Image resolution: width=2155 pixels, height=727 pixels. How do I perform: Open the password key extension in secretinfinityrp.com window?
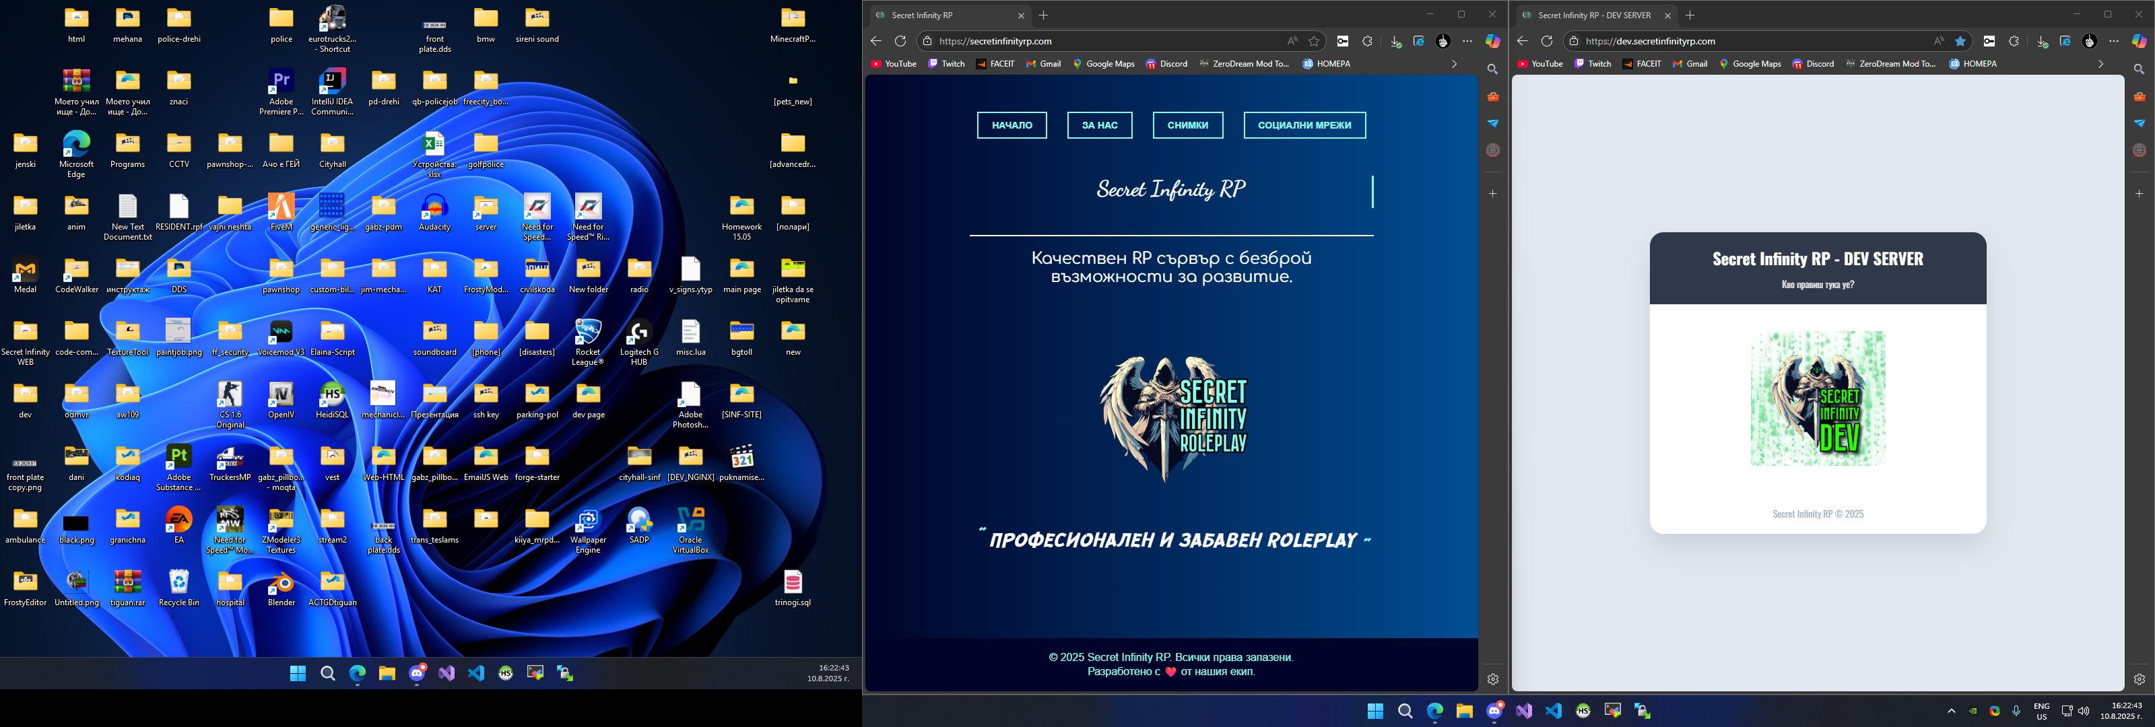tap(1343, 41)
